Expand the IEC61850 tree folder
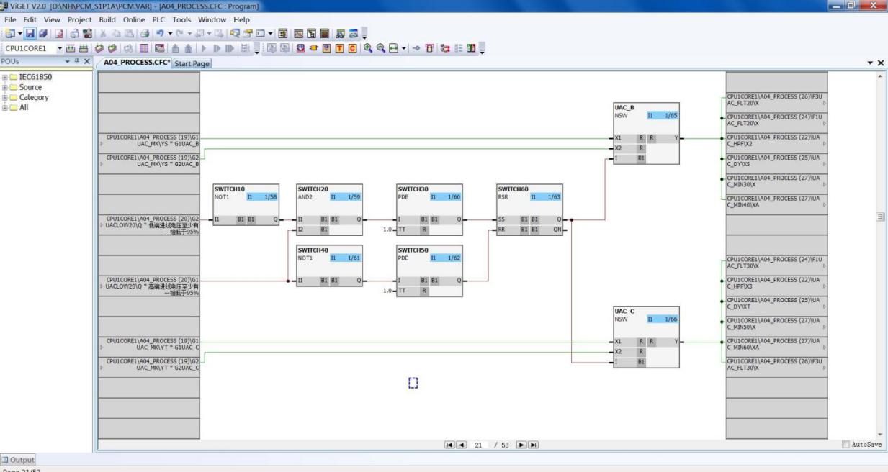The height and width of the screenshot is (472, 888). click(x=5, y=77)
